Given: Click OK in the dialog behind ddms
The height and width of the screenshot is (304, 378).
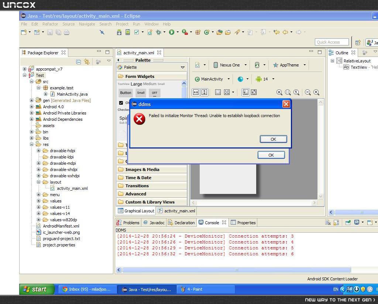Looking at the screenshot, I should [x=271, y=155].
